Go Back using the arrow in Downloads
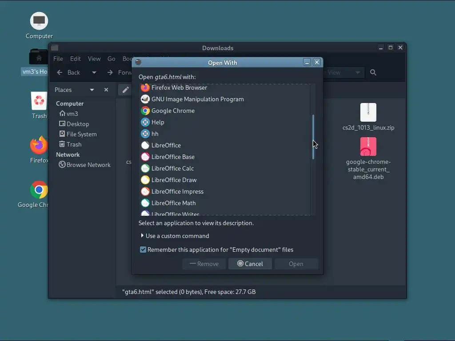This screenshot has width=455, height=341. pos(60,72)
